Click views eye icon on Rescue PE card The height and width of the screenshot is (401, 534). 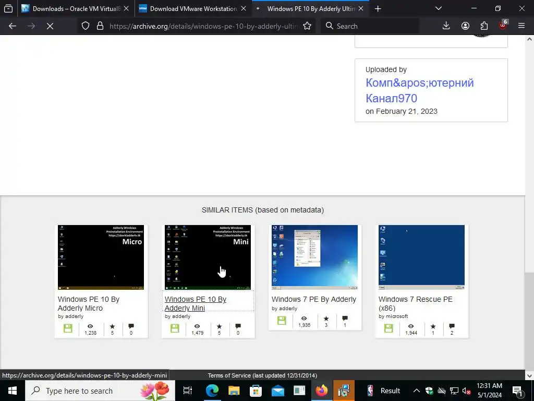pos(411,326)
